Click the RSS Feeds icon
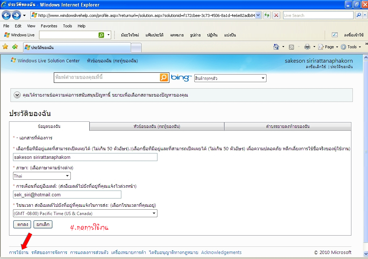The width and height of the screenshot is (368, 259). click(291, 47)
